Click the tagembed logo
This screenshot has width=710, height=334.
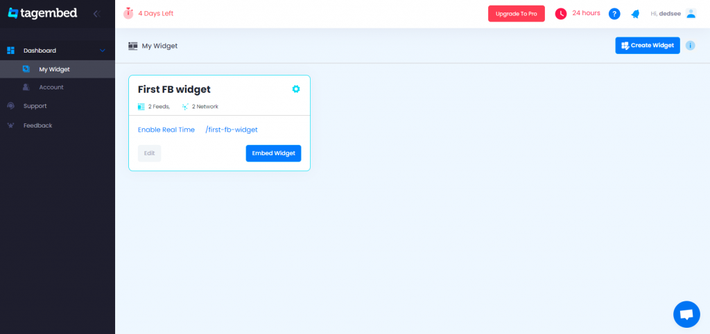point(42,13)
